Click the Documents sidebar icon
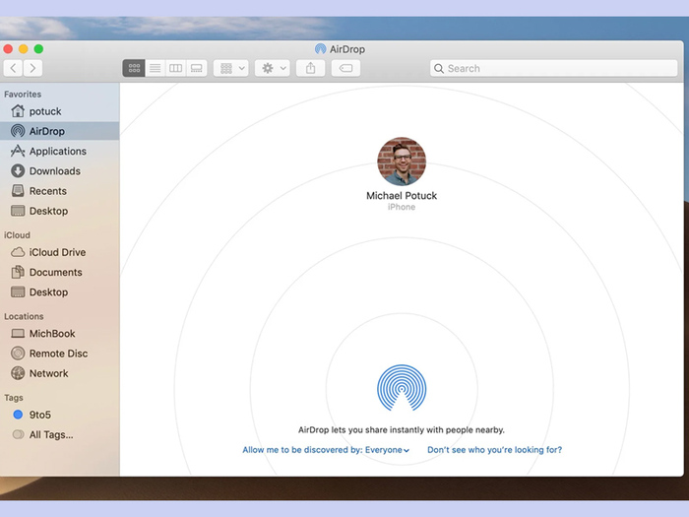 click(18, 272)
